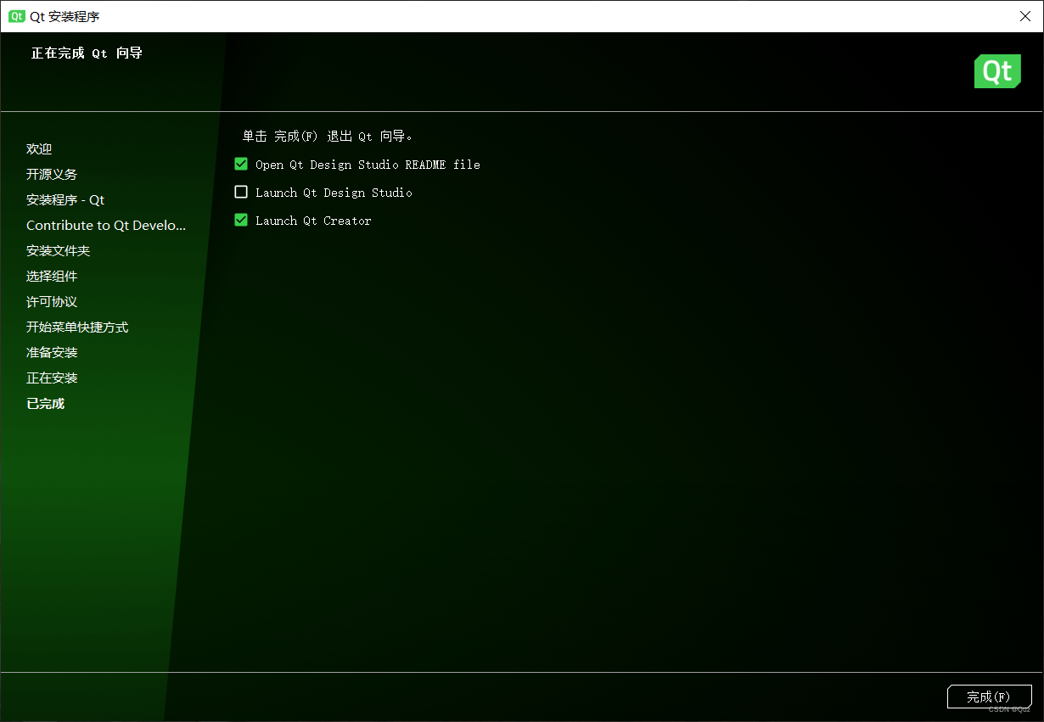The image size is (1044, 722).
Task: Select the 安装程序 - Qt step
Action: click(x=65, y=200)
